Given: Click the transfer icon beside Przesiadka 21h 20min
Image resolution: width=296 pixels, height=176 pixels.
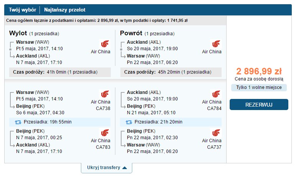Looking at the screenshot, I should click(129, 122).
